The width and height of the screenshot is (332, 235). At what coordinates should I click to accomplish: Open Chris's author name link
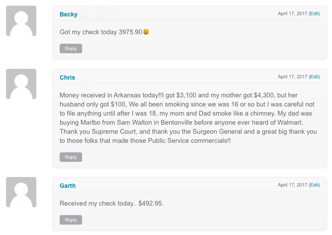67,77
